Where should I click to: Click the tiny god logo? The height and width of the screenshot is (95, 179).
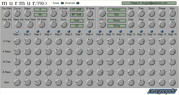pos(162,91)
